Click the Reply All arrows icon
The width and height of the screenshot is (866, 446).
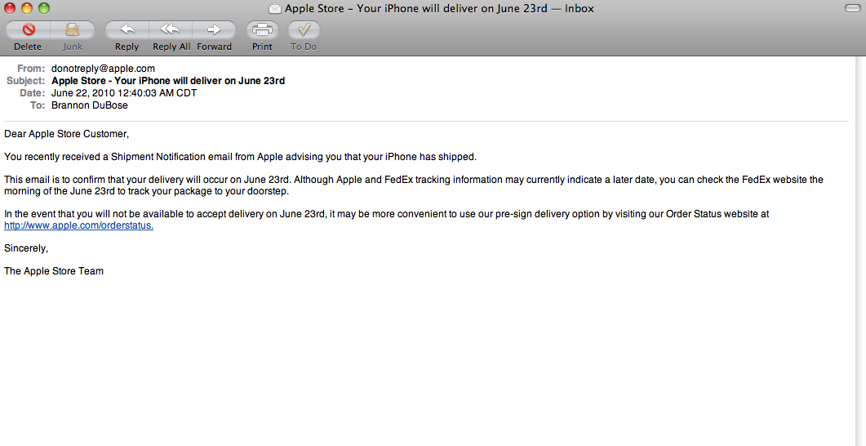(170, 29)
